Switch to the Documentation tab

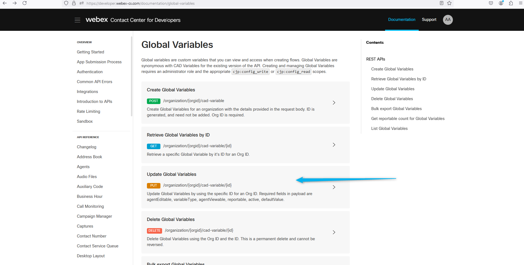pyautogui.click(x=402, y=20)
